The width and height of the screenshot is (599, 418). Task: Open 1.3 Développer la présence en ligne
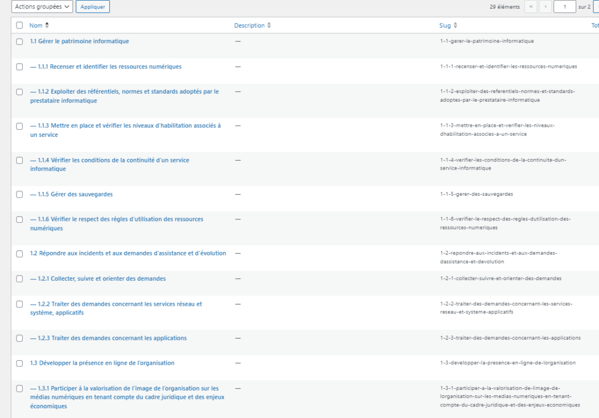coord(102,363)
